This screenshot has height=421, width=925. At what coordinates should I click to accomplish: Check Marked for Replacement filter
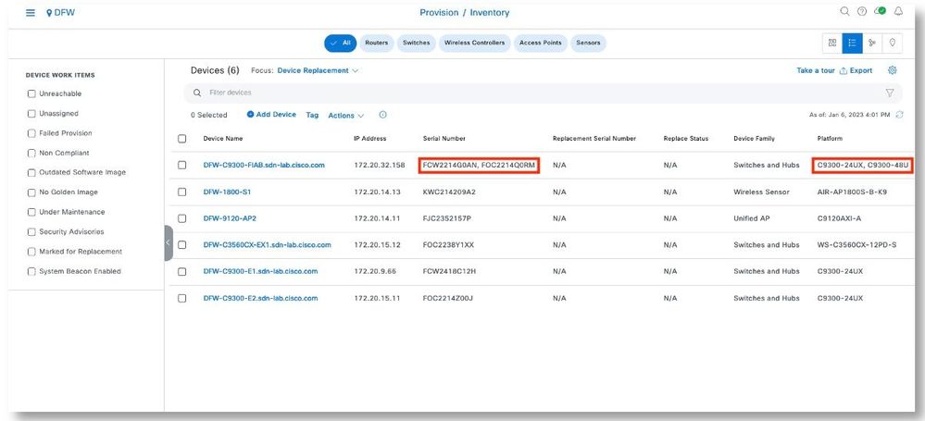pyautogui.click(x=31, y=252)
